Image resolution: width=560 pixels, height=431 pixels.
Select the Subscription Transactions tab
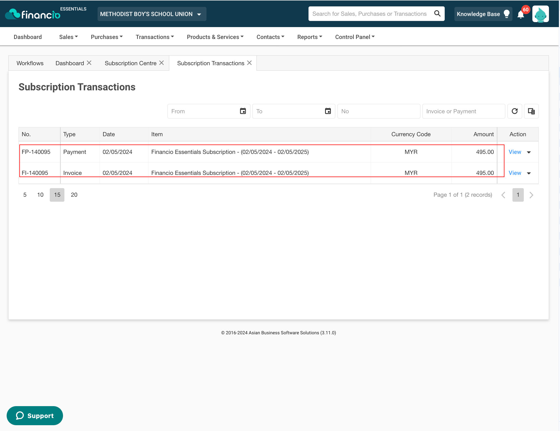211,63
